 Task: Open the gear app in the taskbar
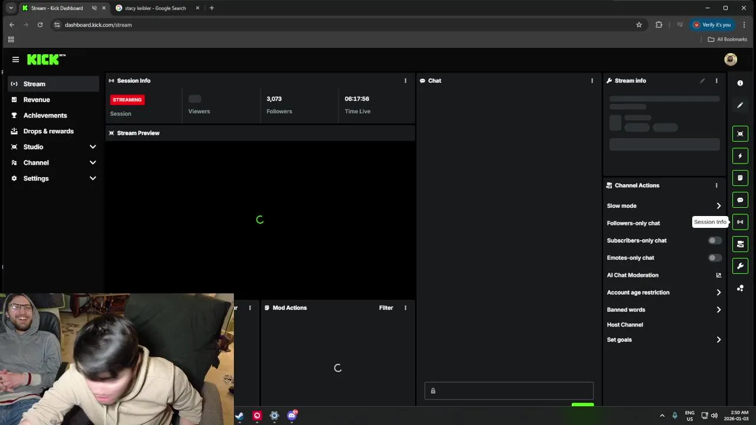[x=274, y=416]
